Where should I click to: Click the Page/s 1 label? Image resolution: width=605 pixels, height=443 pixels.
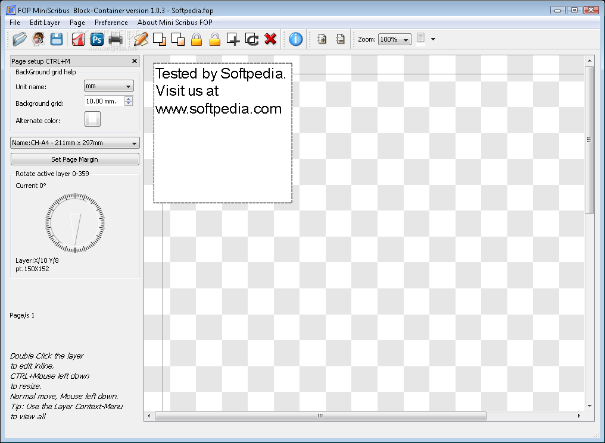click(x=22, y=315)
